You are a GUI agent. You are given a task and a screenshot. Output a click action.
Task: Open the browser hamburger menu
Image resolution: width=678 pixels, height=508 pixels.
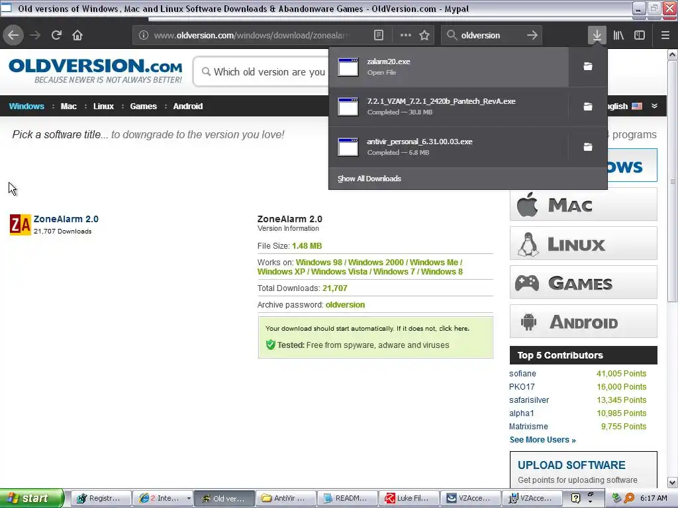665,35
